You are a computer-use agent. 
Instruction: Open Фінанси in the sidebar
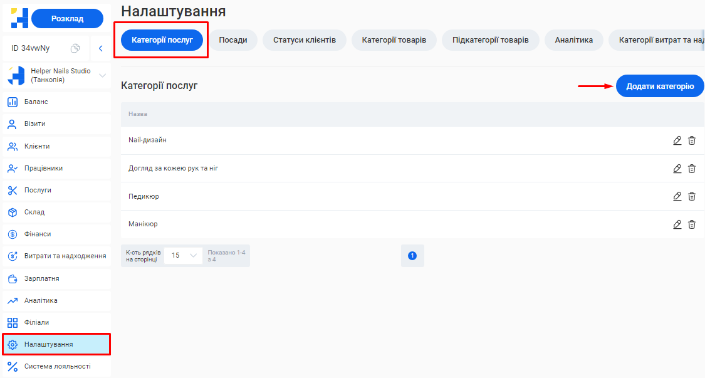tap(38, 234)
